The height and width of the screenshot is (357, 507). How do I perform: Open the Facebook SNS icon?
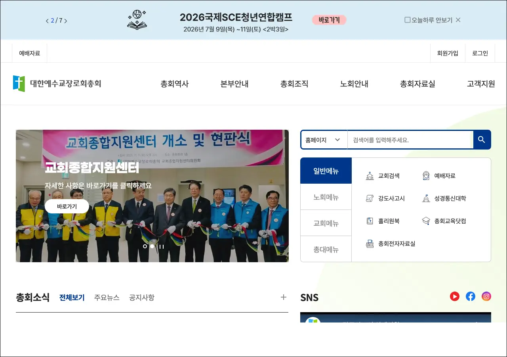(471, 296)
